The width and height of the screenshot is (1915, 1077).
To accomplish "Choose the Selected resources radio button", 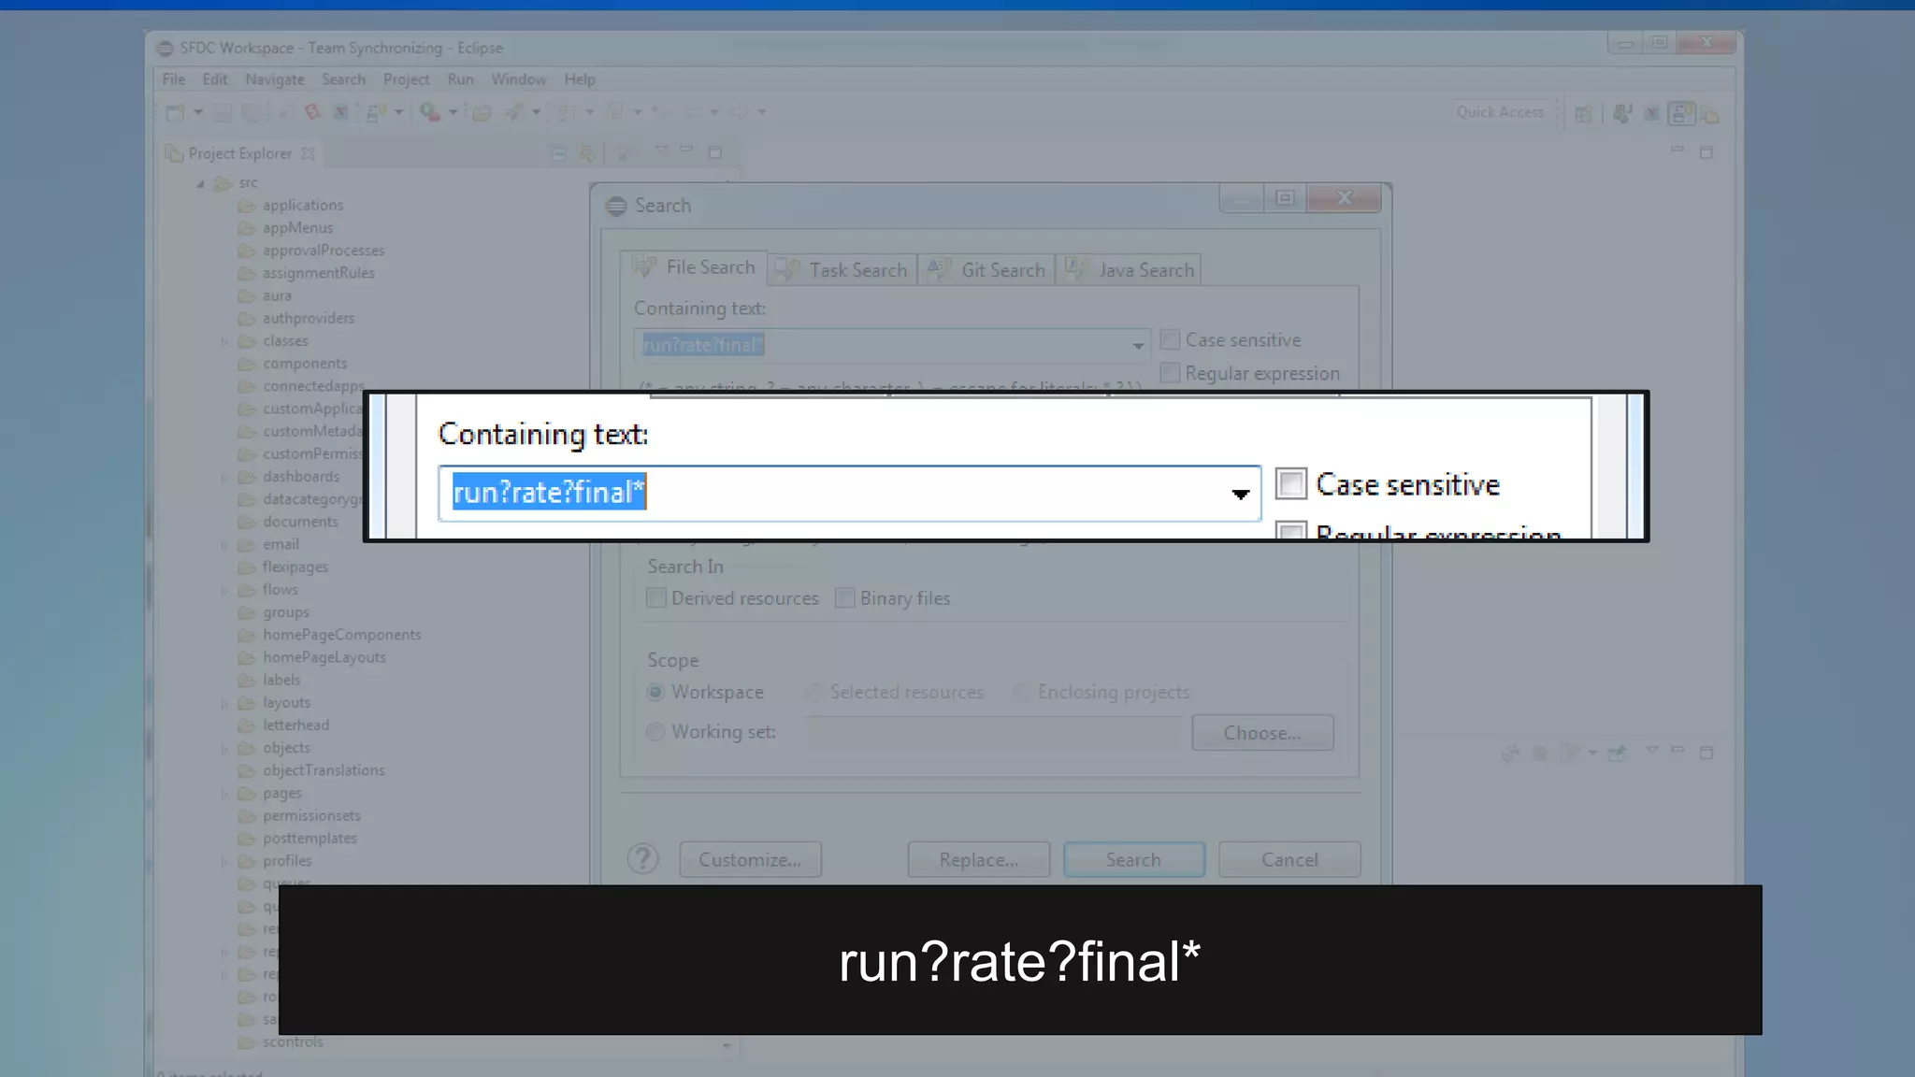I will (x=814, y=692).
